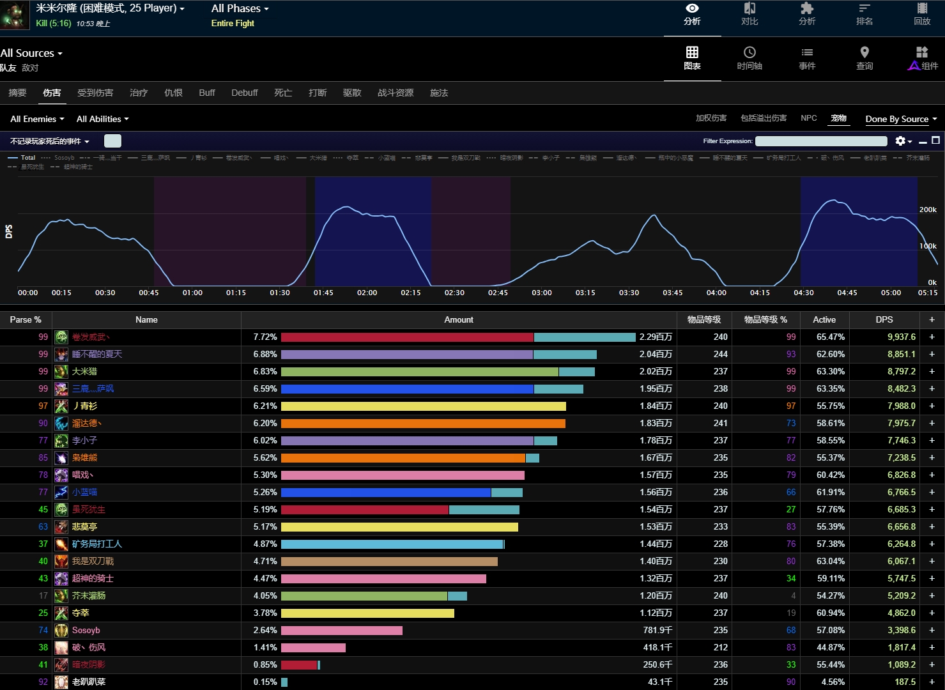Toggle 超神的骑士 series in chart legend
Screen dimensions: 945x690
[72, 167]
